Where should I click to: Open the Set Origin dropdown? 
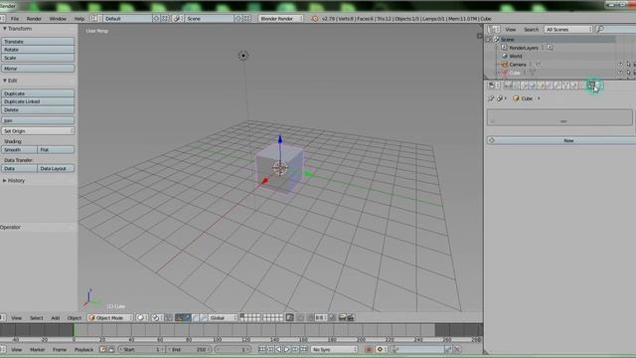38,131
